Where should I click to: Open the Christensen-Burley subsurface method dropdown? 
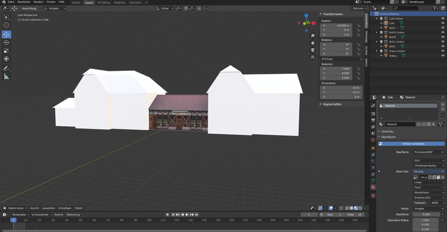pos(429,165)
